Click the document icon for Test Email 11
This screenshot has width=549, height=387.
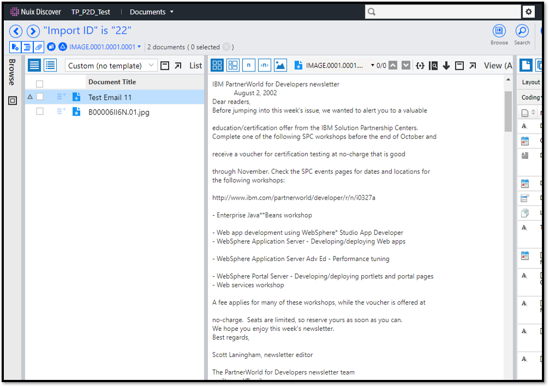76,97
